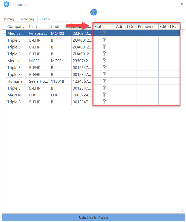Select the MCS2 cell in the Plan column
The width and height of the screenshot is (186, 222).
pos(39,61)
